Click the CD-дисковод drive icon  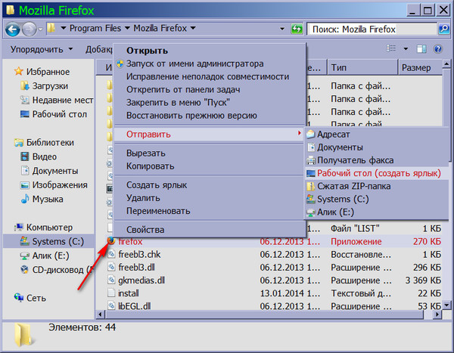(x=25, y=269)
